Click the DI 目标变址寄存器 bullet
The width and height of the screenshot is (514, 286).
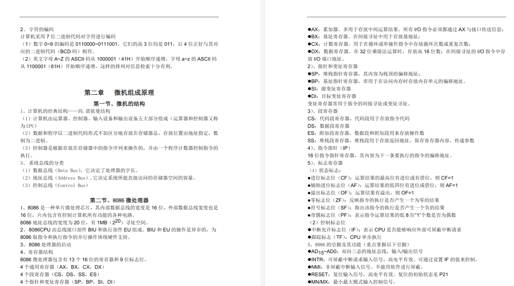coord(332,96)
